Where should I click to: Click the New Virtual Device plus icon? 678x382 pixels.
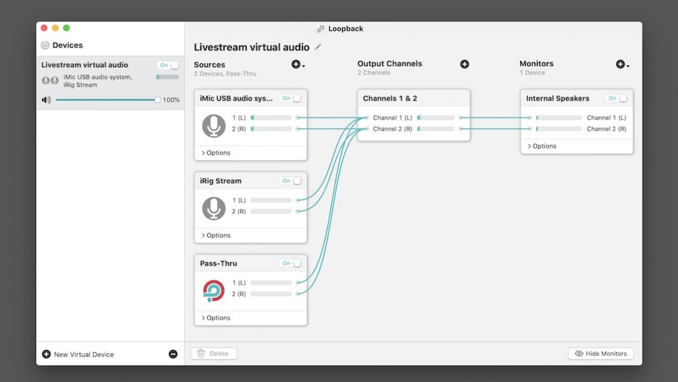[46, 354]
